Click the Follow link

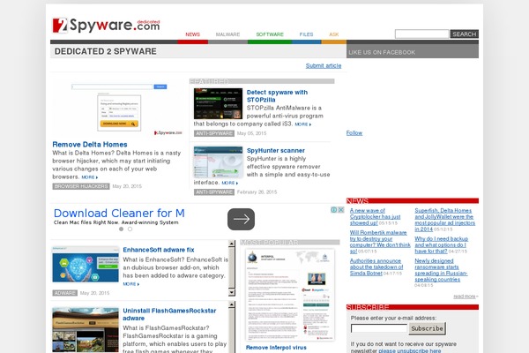[354, 133]
